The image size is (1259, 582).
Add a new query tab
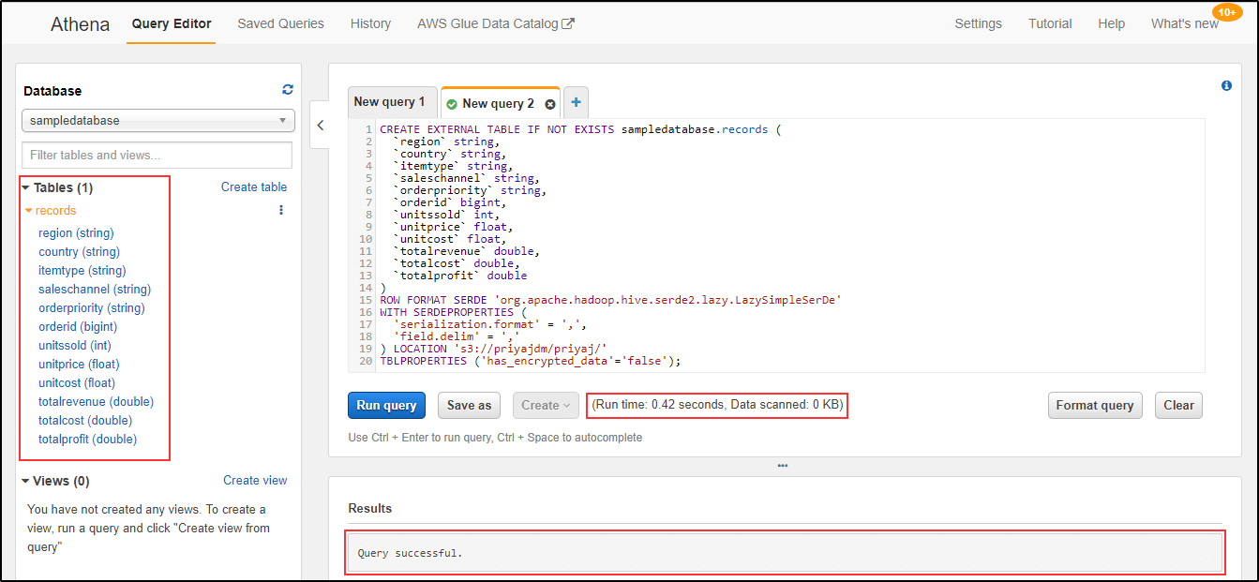pos(576,103)
